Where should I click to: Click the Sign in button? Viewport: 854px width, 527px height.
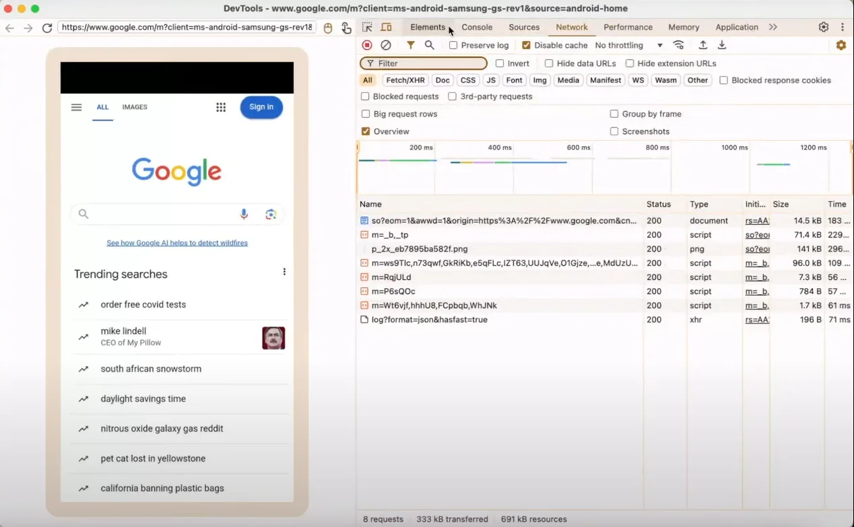tap(261, 107)
